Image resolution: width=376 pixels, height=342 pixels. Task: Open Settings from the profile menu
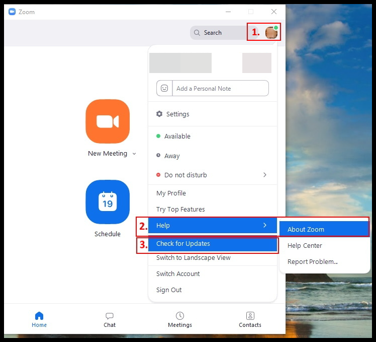coord(177,114)
